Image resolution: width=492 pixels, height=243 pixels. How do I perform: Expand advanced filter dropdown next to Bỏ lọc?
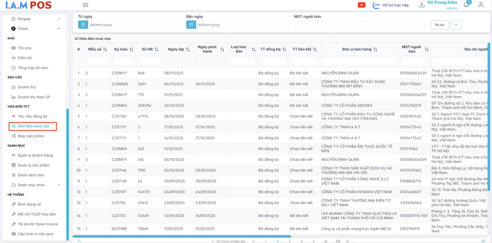pos(456,25)
